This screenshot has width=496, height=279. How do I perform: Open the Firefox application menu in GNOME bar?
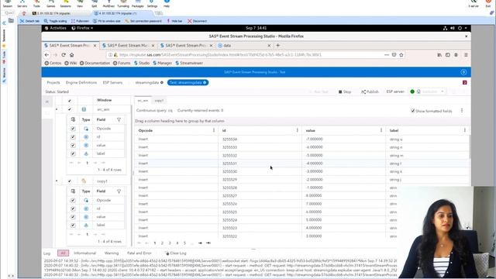point(82,28)
